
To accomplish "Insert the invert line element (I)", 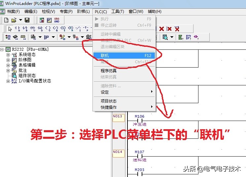I will tap(78, 29).
